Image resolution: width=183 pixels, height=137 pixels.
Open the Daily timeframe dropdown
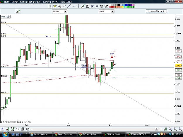pos(107,11)
